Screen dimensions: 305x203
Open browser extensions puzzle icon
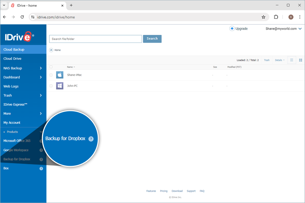click(x=276, y=17)
